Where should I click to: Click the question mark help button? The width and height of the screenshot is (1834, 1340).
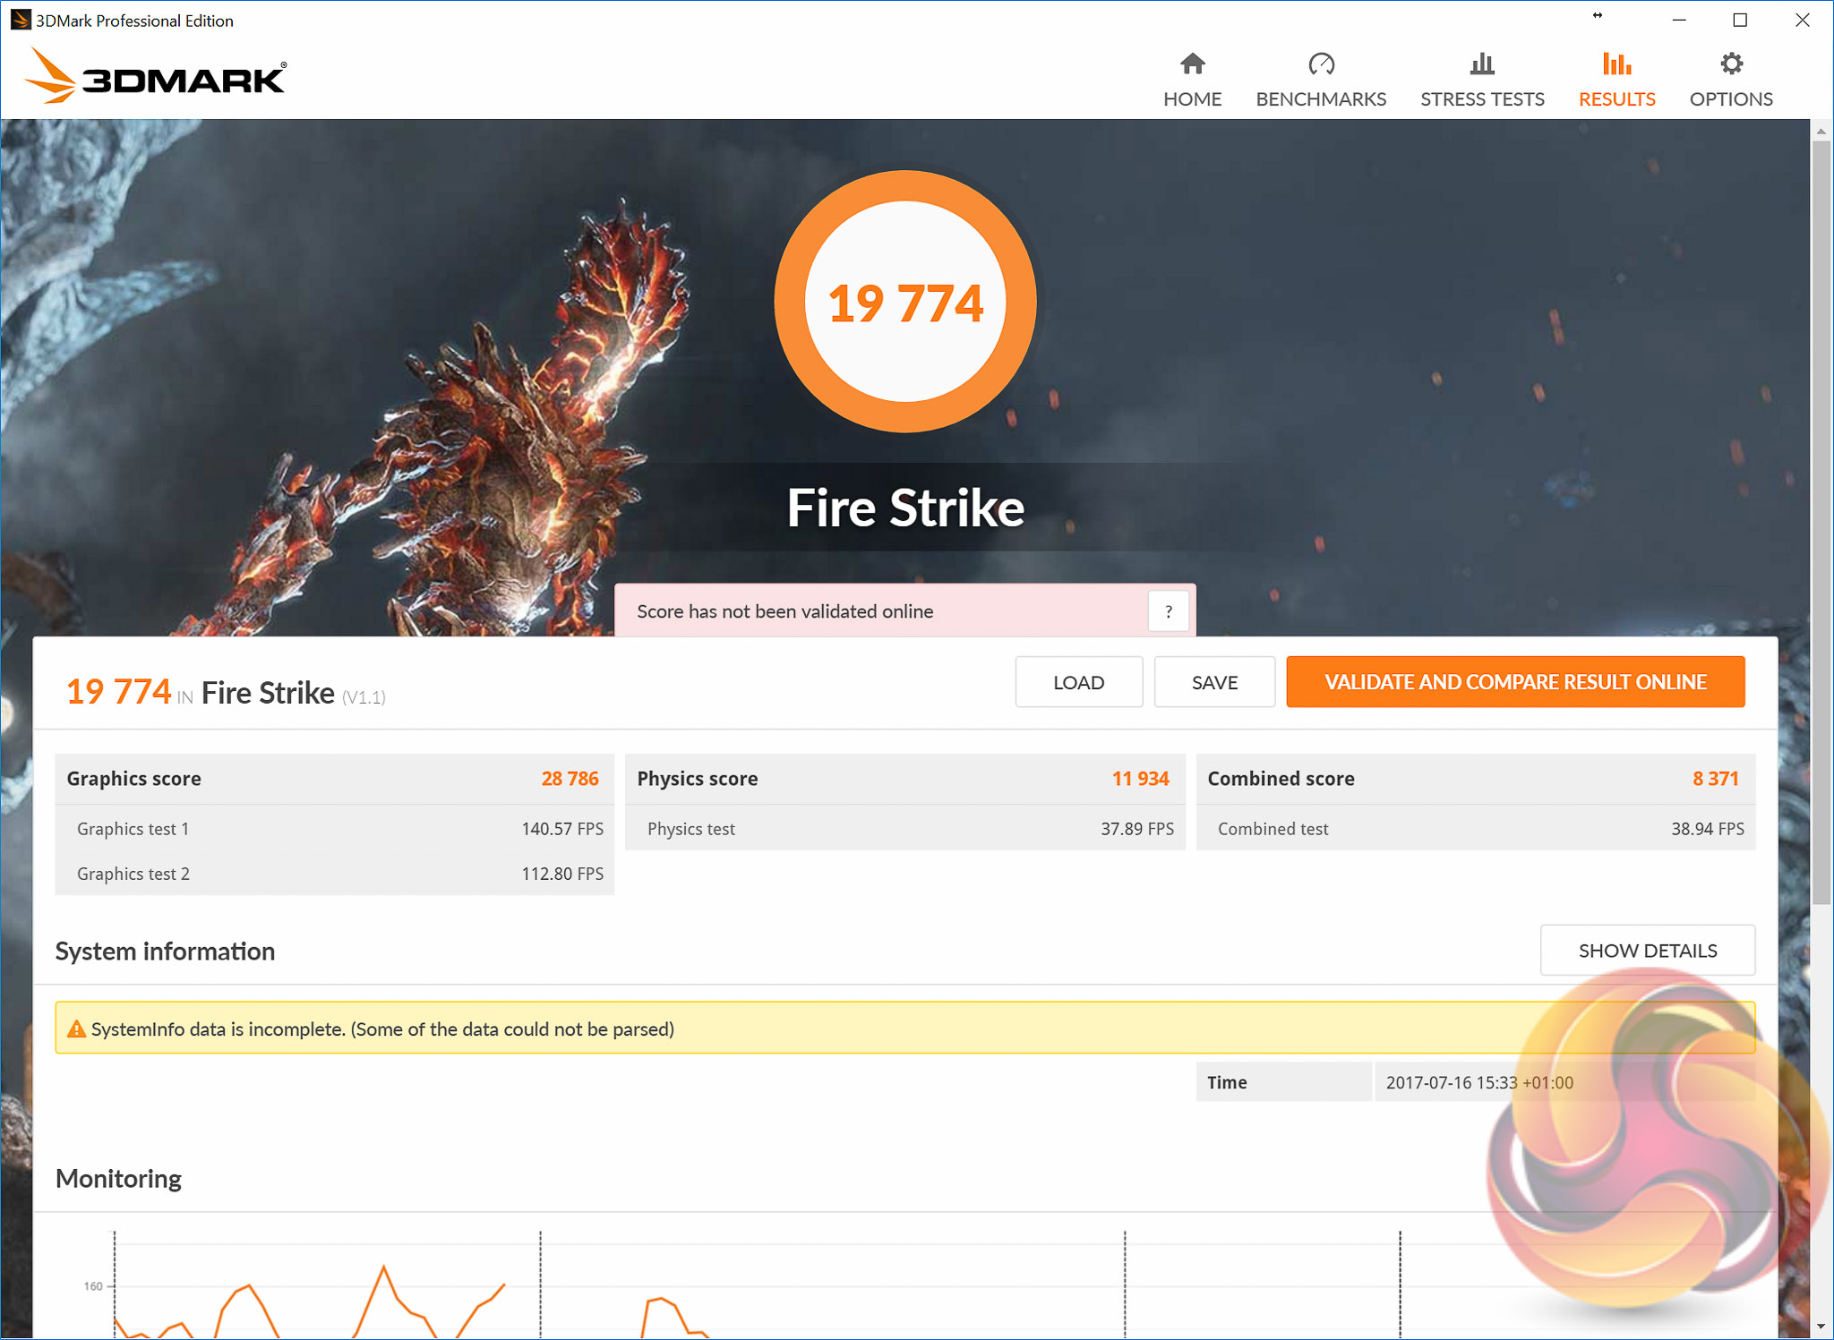pos(1168,612)
